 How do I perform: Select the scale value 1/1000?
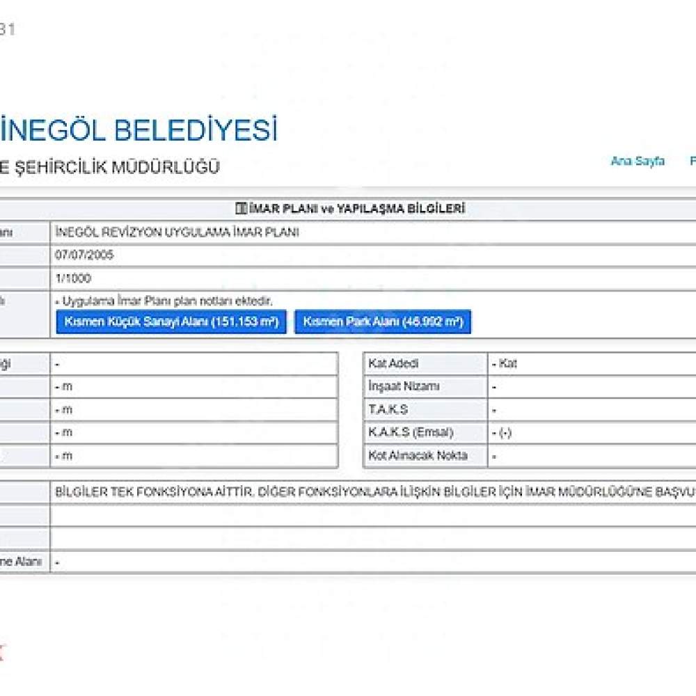(73, 278)
